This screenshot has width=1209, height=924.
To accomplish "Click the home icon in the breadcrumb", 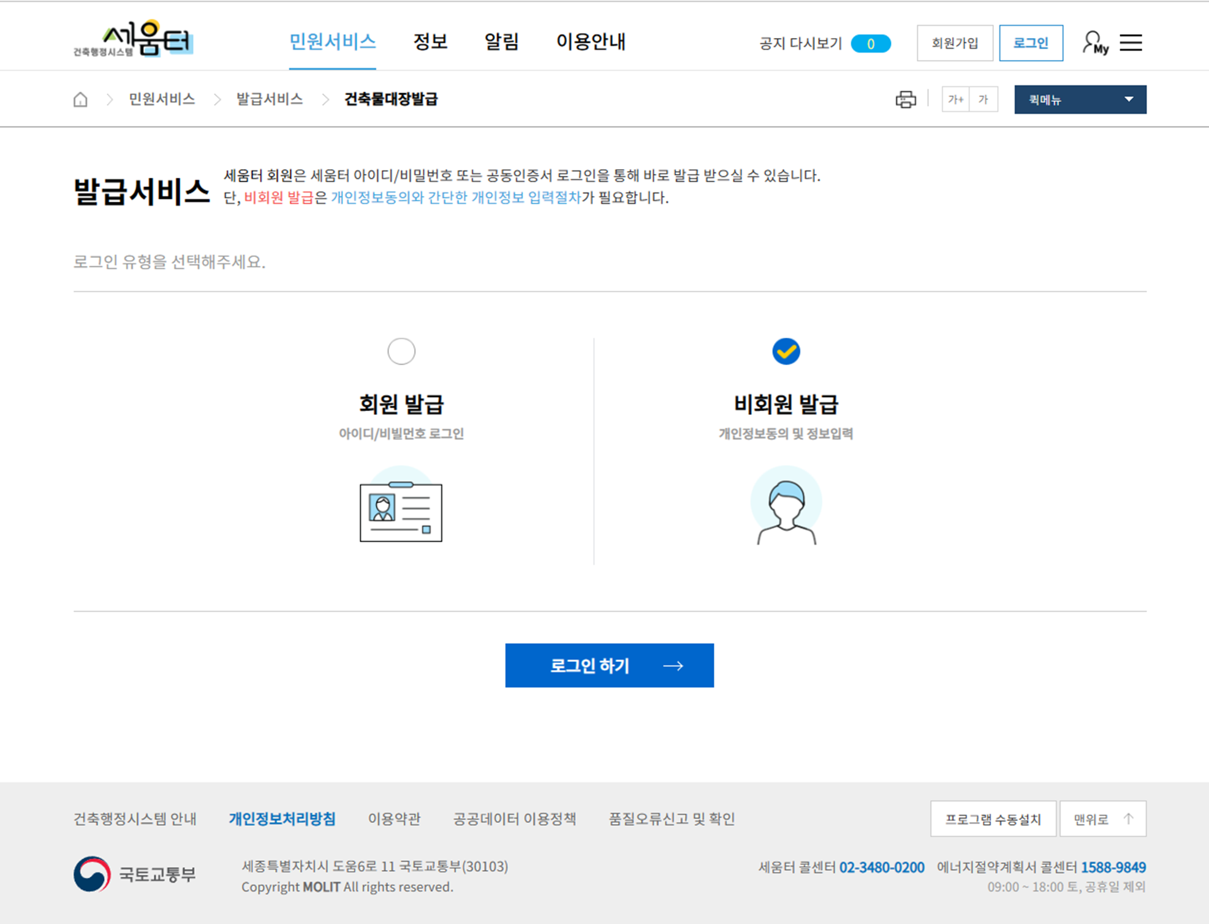I will [80, 99].
